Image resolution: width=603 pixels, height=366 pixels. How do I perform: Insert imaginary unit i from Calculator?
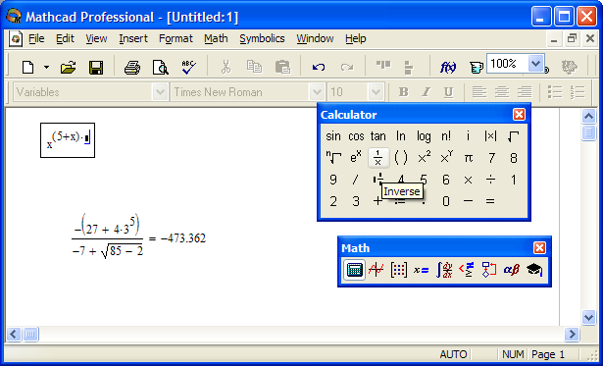click(468, 136)
